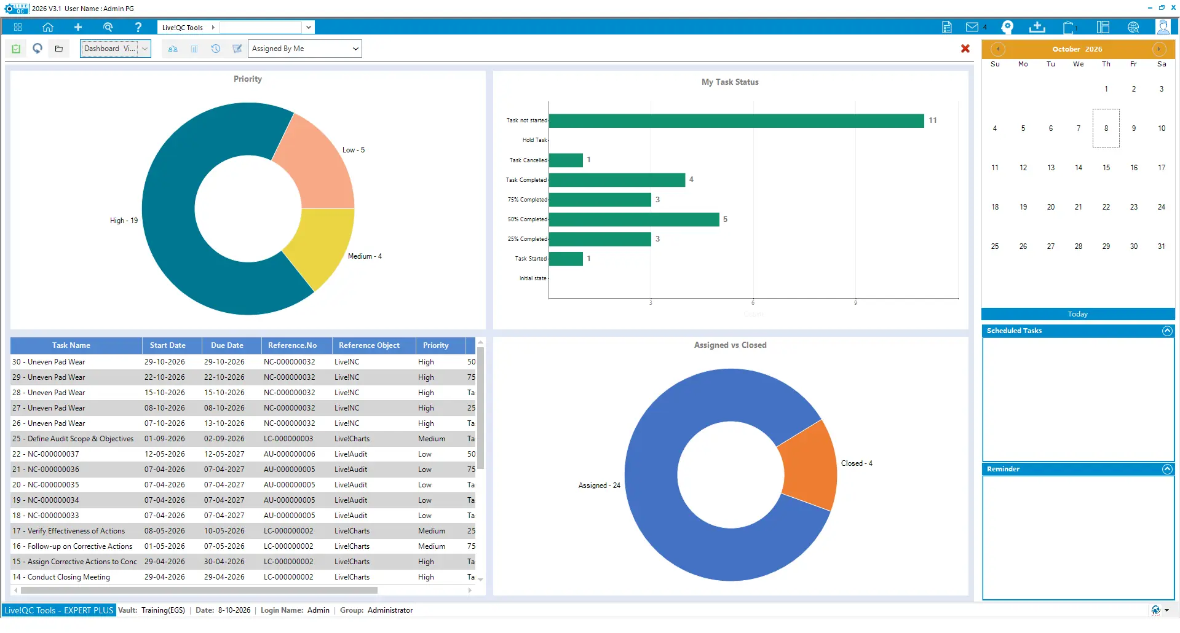Click the head with gear icon
Image resolution: width=1180 pixels, height=633 pixels.
tap(1007, 27)
